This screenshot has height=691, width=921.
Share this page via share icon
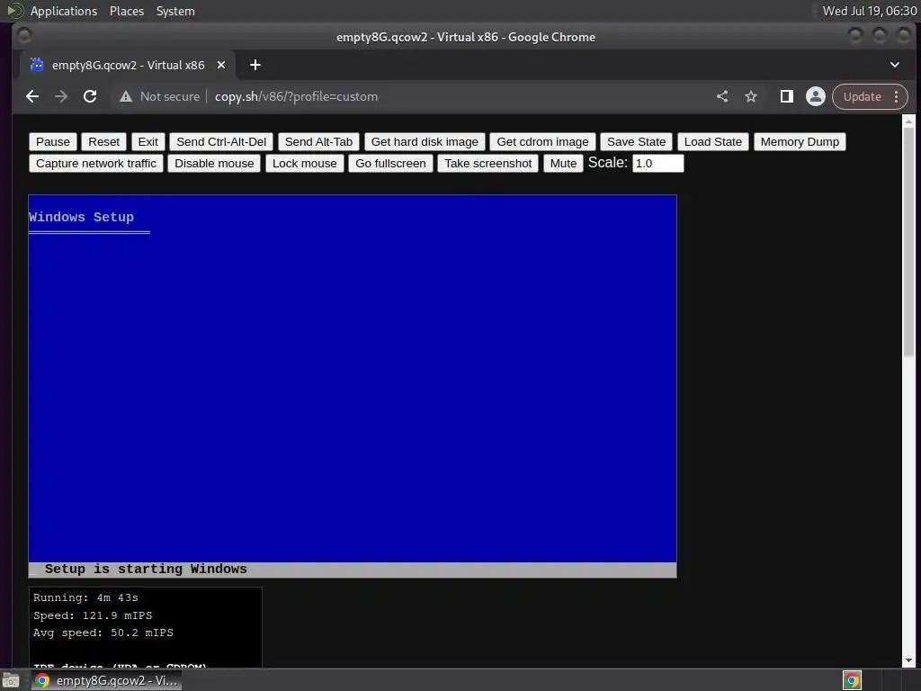pyautogui.click(x=722, y=96)
